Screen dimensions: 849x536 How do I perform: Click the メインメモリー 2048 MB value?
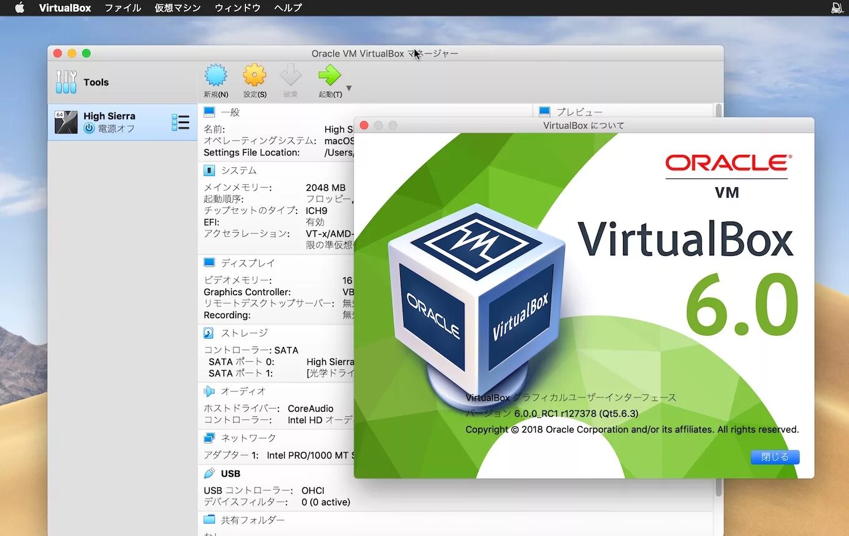325,187
